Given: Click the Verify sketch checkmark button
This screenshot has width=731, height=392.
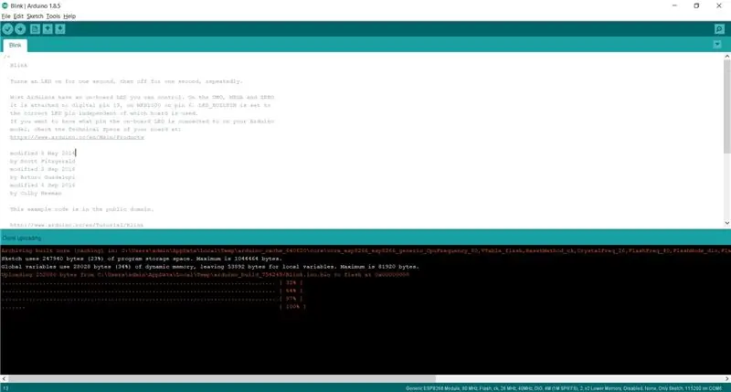Looking at the screenshot, I should (x=7, y=29).
